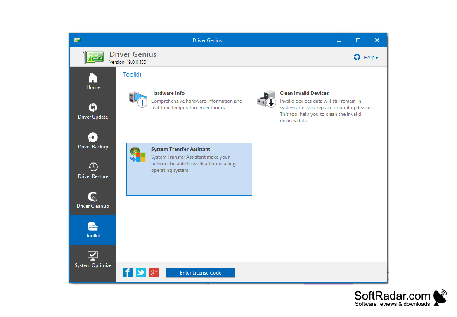Select the Toolkit toolbox icon
457x317 pixels.
click(x=93, y=226)
